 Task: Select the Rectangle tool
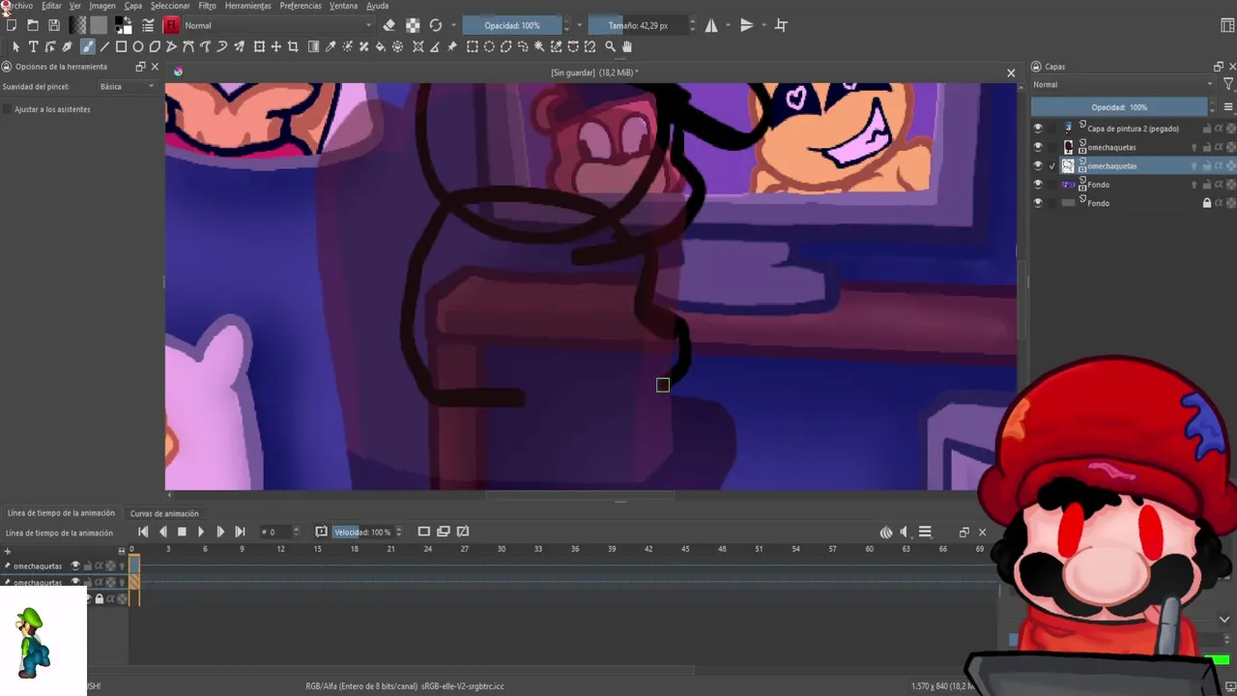[x=121, y=46]
